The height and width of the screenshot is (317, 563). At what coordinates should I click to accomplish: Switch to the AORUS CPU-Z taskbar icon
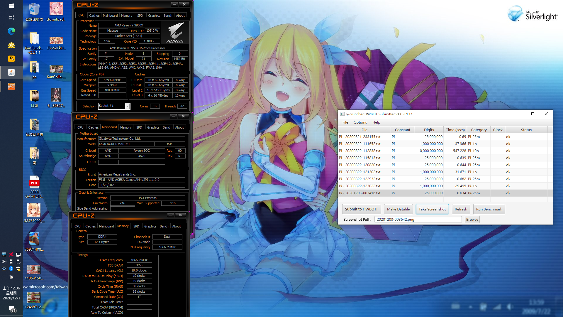tap(11, 86)
